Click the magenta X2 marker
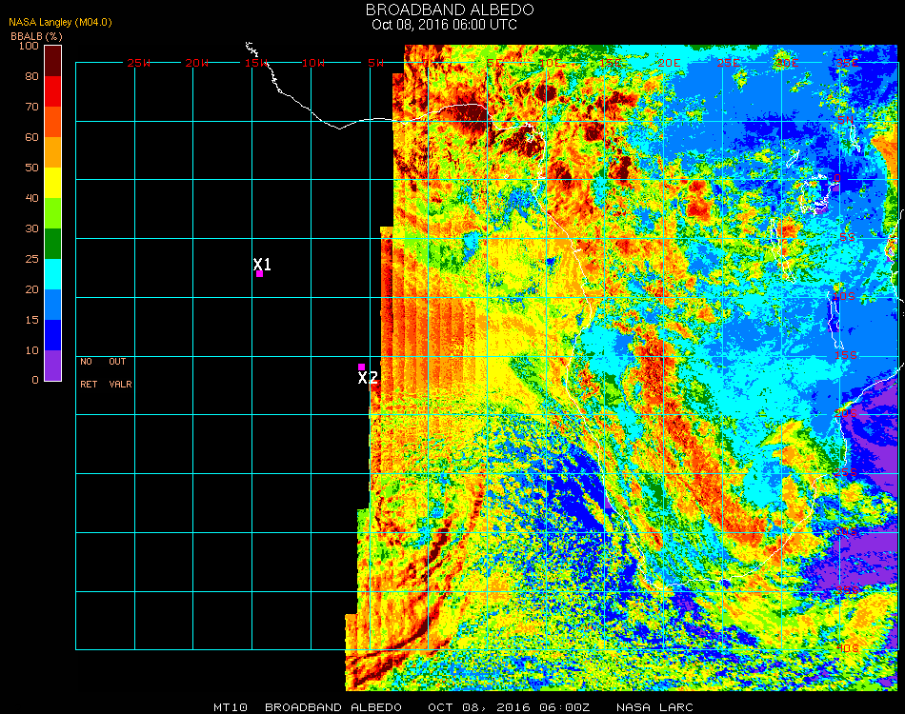This screenshot has width=905, height=714. pyautogui.click(x=361, y=367)
